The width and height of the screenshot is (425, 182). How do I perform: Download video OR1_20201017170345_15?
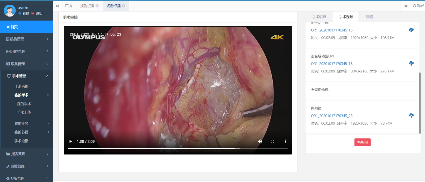411,30
